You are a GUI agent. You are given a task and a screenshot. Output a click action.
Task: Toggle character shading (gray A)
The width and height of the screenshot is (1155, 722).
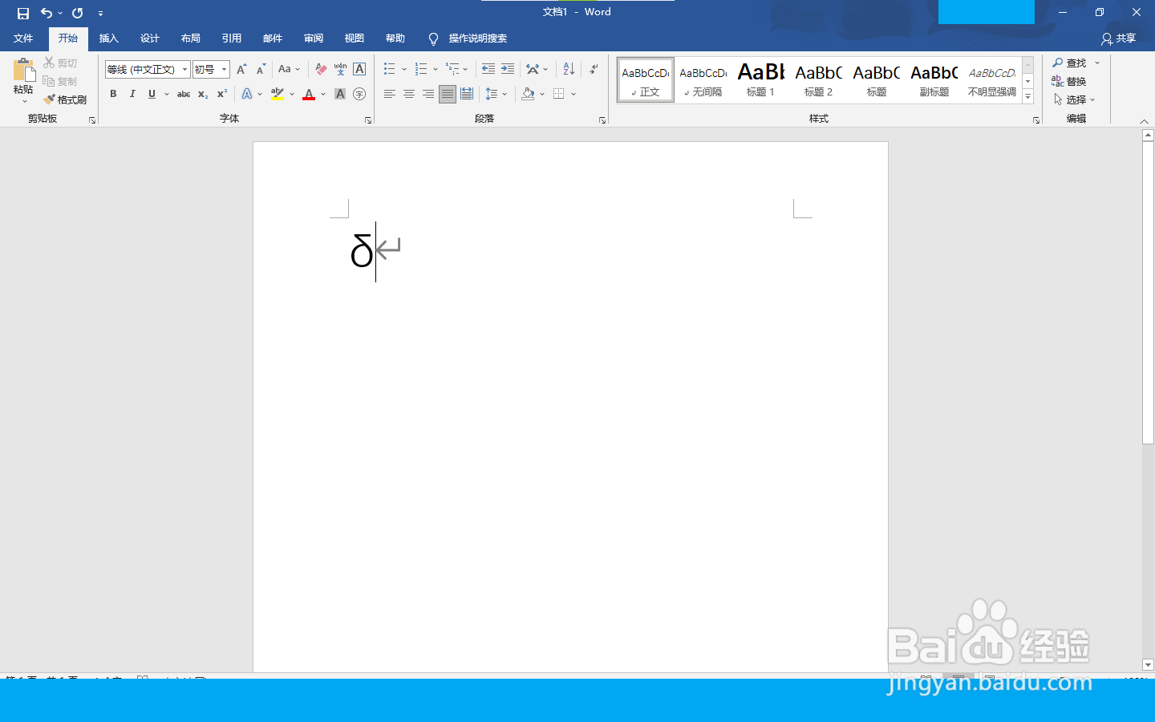click(x=340, y=94)
